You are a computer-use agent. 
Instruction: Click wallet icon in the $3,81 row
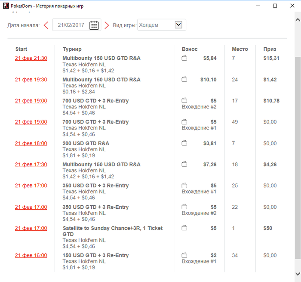pos(184,143)
